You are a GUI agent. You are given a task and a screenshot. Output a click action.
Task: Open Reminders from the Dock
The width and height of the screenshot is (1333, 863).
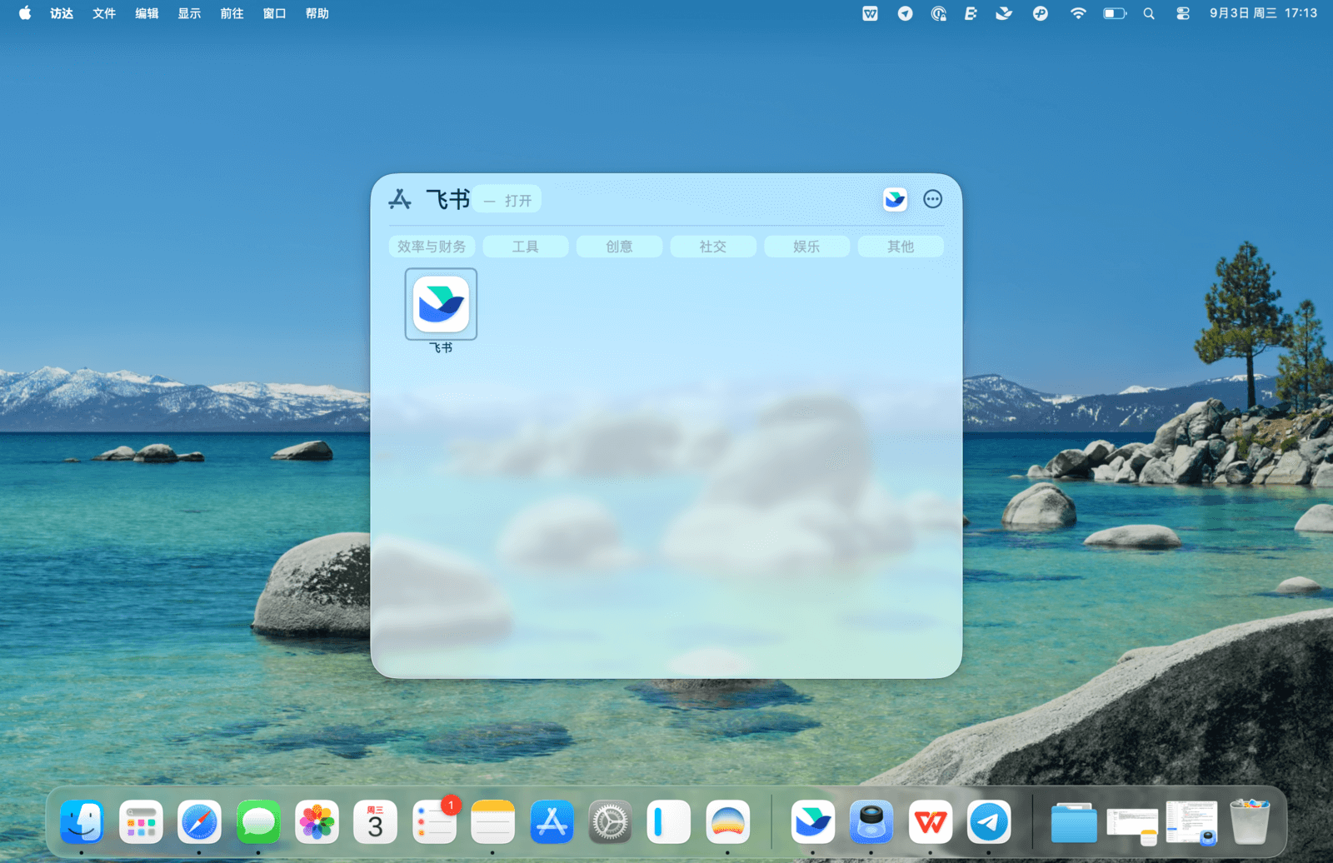click(x=434, y=822)
